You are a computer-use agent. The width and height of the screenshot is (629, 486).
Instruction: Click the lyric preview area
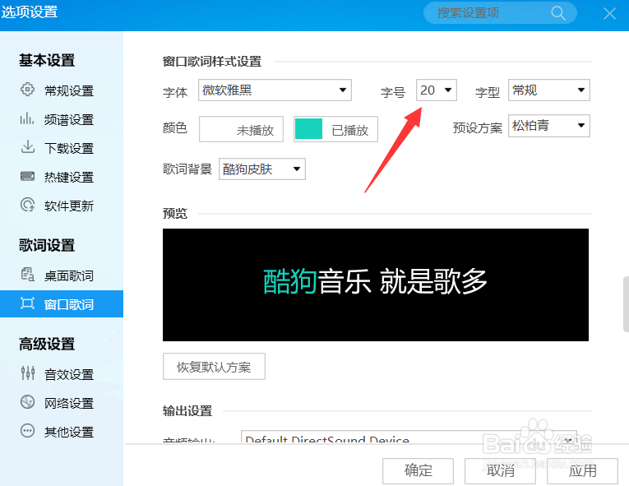376,285
